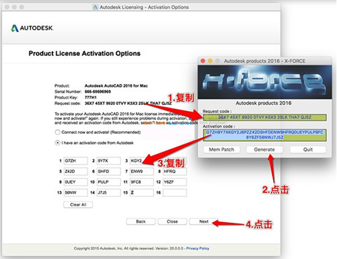Close the X-FORCE window with red button
Image resolution: width=337 pixels, height=259 pixels.
point(203,61)
